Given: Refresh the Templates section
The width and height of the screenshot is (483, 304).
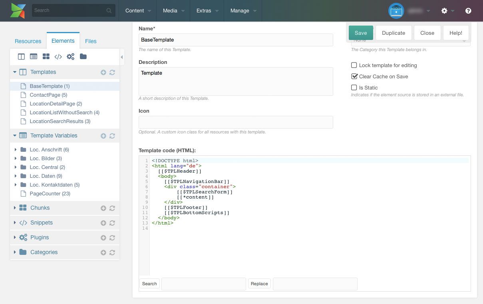Looking at the screenshot, I should coord(112,72).
